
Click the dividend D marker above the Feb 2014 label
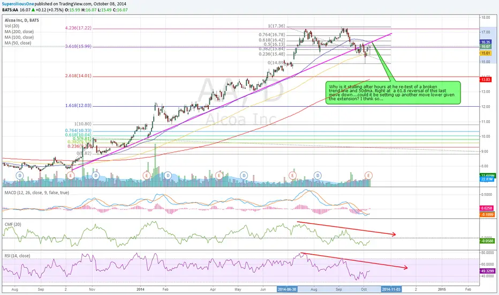click(x=168, y=175)
